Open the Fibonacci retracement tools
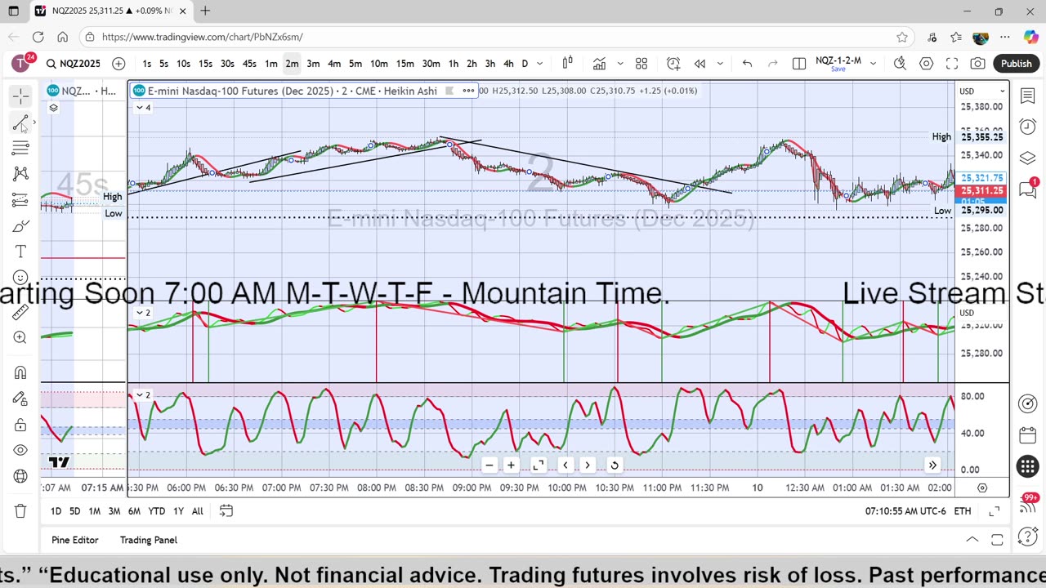 coord(20,148)
